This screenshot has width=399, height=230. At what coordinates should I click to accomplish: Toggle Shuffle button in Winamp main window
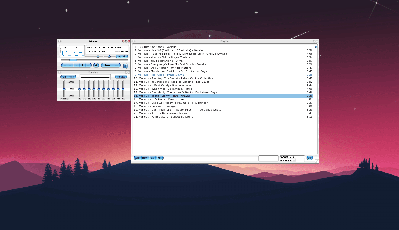(107, 65)
